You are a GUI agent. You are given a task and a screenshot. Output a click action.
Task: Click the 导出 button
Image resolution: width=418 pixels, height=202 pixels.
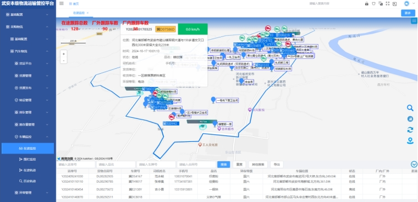coord(277,165)
